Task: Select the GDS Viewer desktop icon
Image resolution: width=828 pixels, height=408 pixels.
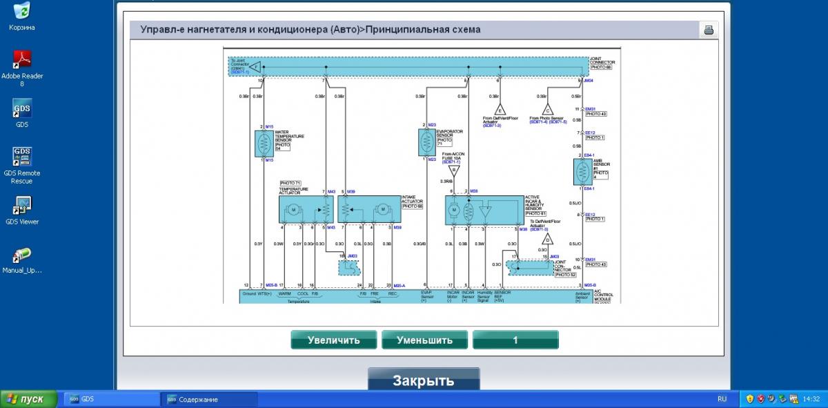Action: point(22,211)
